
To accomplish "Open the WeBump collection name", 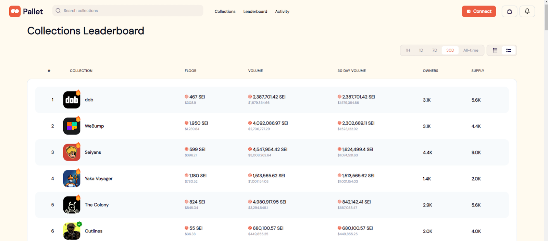I will pyautogui.click(x=95, y=126).
